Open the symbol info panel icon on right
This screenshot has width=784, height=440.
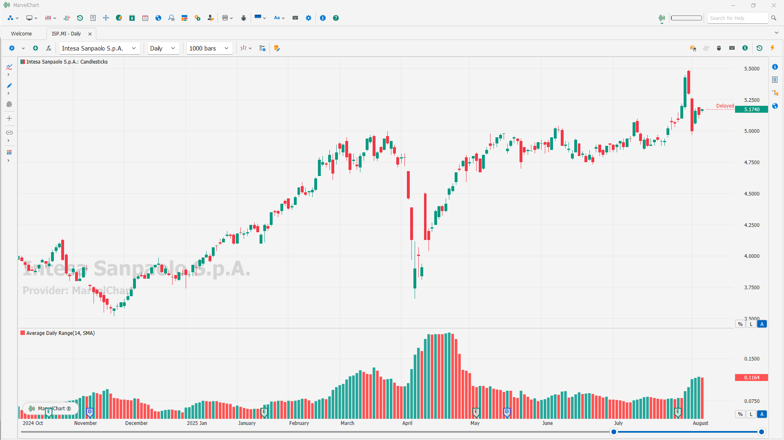pos(775,67)
